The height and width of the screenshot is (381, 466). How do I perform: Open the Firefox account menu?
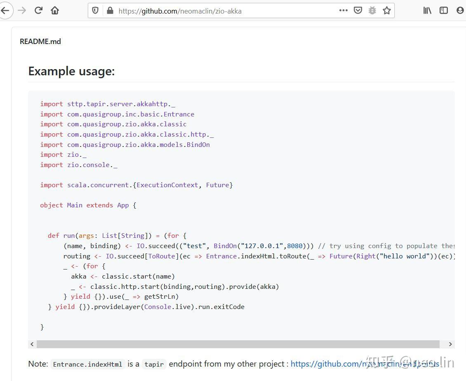(460, 11)
